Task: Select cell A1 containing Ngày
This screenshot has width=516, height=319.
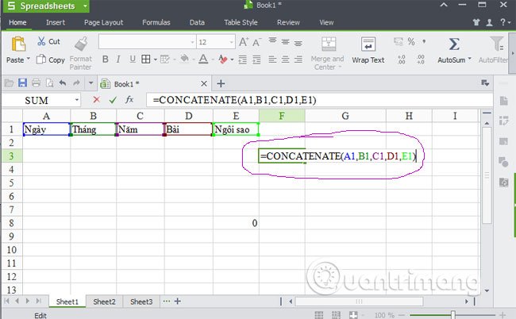Action: tap(46, 129)
